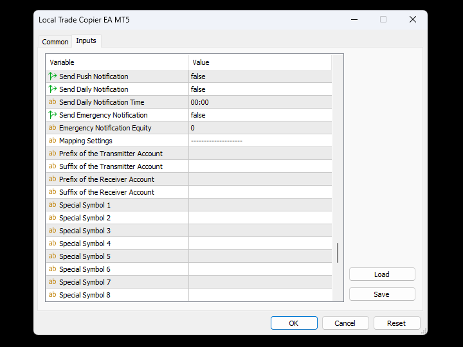Edit Suffix of the Transmitter Account value cell

[x=260, y=166]
